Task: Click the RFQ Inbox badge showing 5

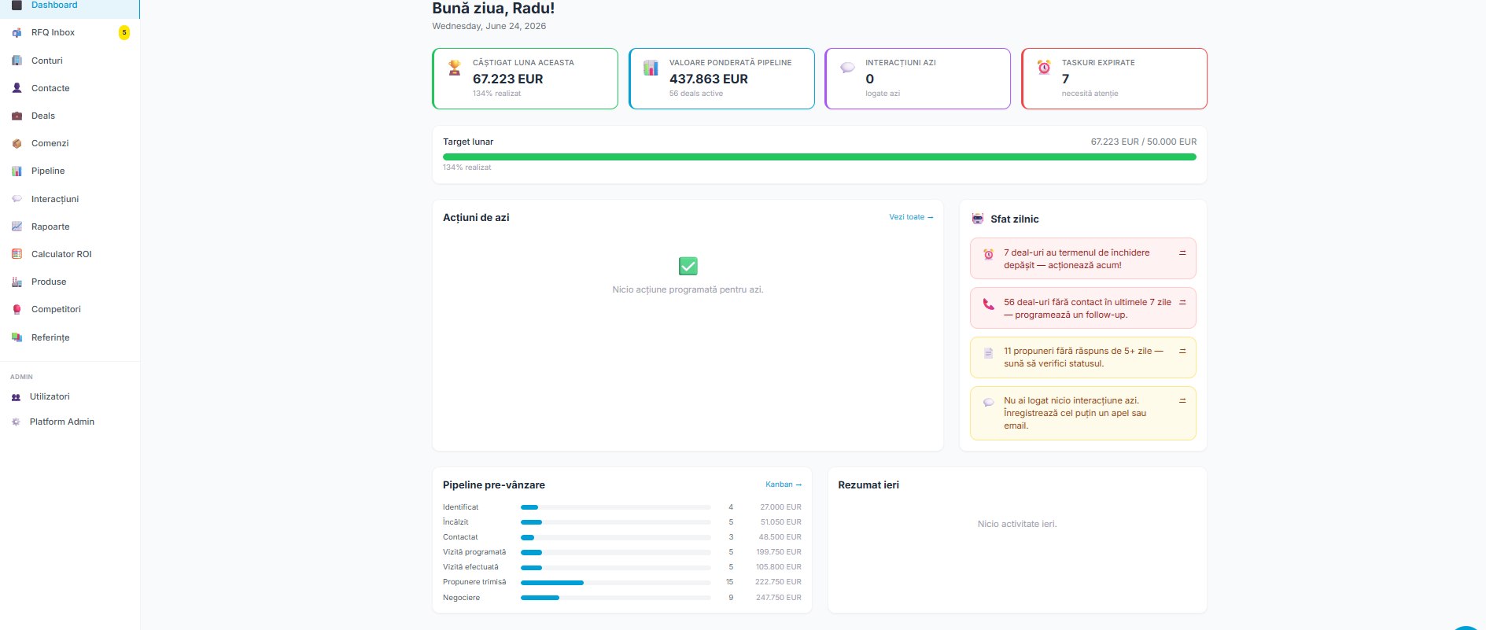Action: (124, 32)
